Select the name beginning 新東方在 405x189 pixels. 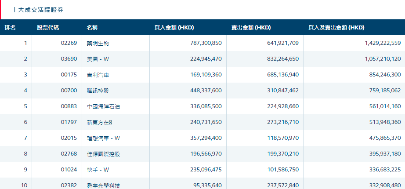[99, 122]
